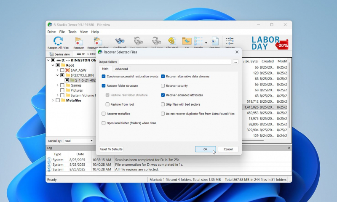337x202 pixels.
Task: Mark the Pictures folder checkbox in tree
Action: (x=62, y=90)
